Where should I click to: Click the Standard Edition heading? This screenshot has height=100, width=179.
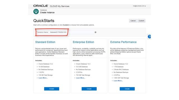click(45, 42)
